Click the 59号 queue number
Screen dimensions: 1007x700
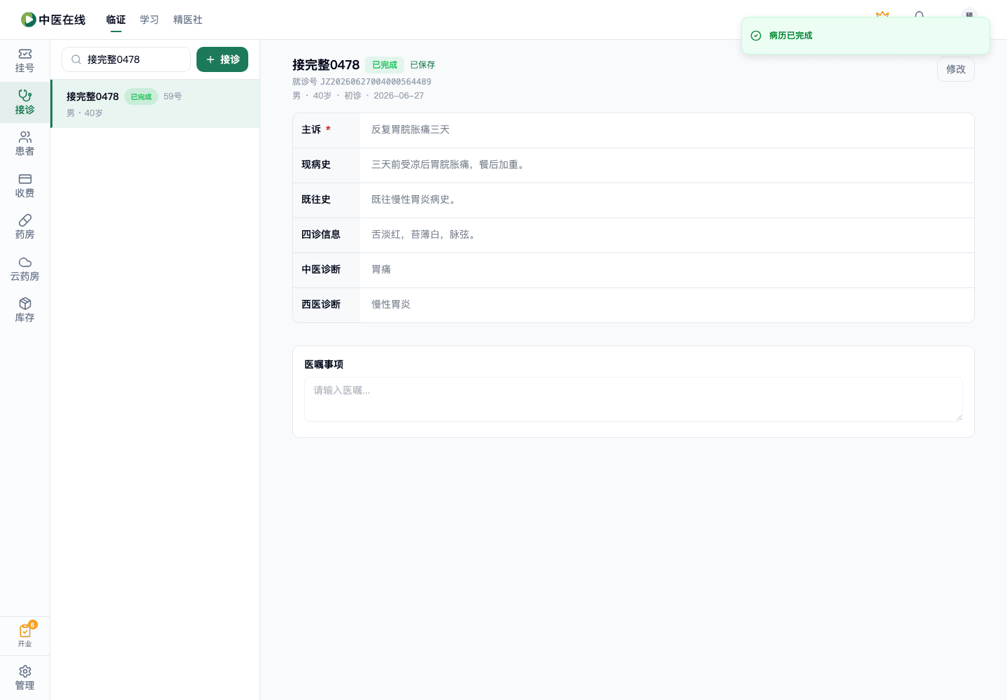point(173,97)
